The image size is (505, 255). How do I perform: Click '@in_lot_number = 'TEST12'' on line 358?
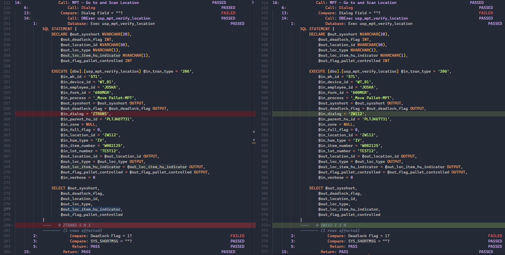[x=348, y=151]
